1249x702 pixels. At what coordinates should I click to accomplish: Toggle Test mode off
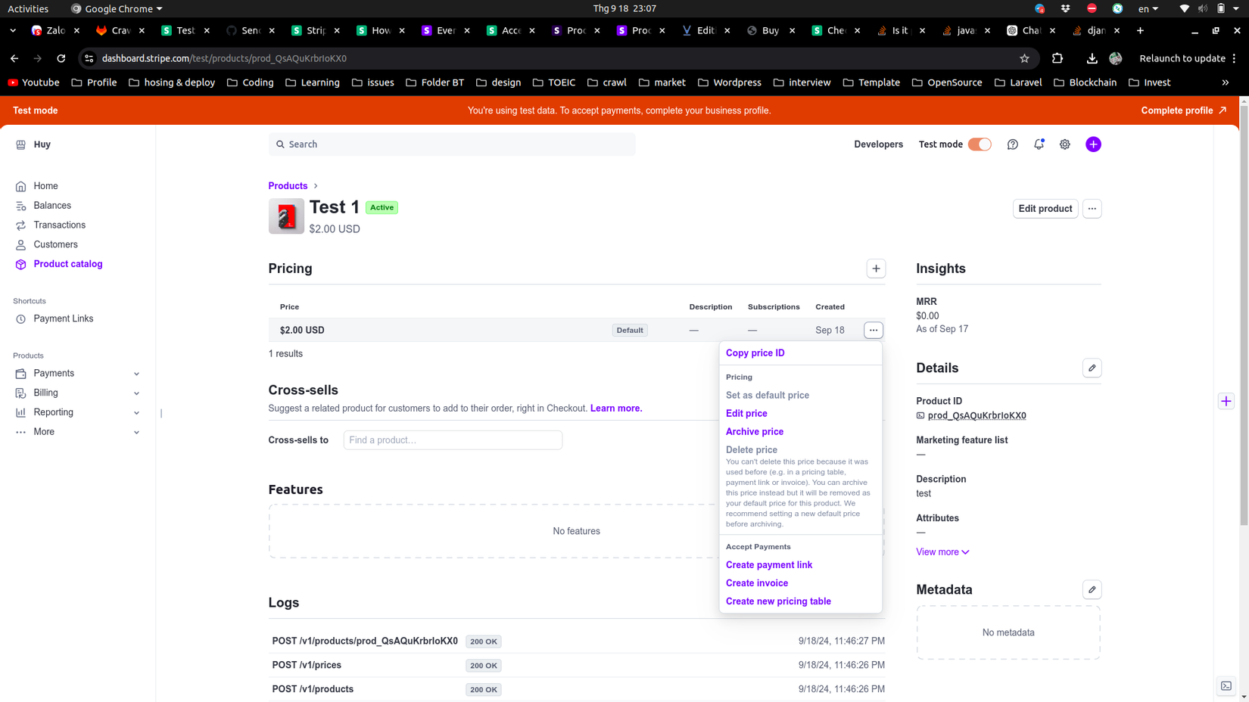[x=979, y=143]
